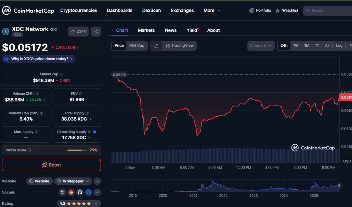Viewport: 352px width, 207px height.
Task: Click the Boost button
Action: (x=51, y=165)
